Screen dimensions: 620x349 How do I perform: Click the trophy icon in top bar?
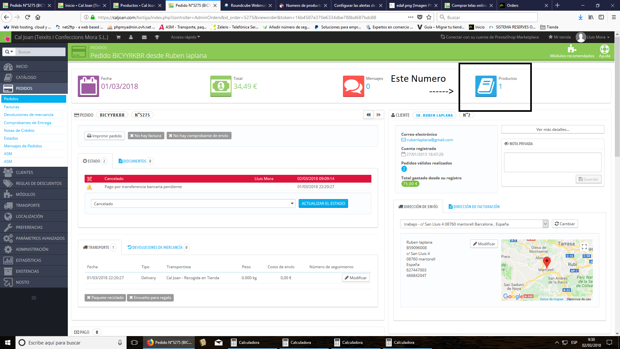157,37
